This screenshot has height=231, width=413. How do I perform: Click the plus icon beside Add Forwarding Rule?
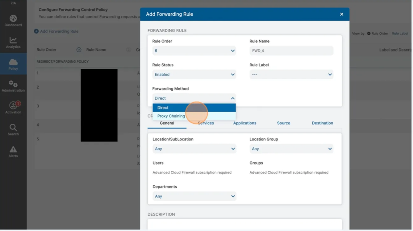click(36, 31)
